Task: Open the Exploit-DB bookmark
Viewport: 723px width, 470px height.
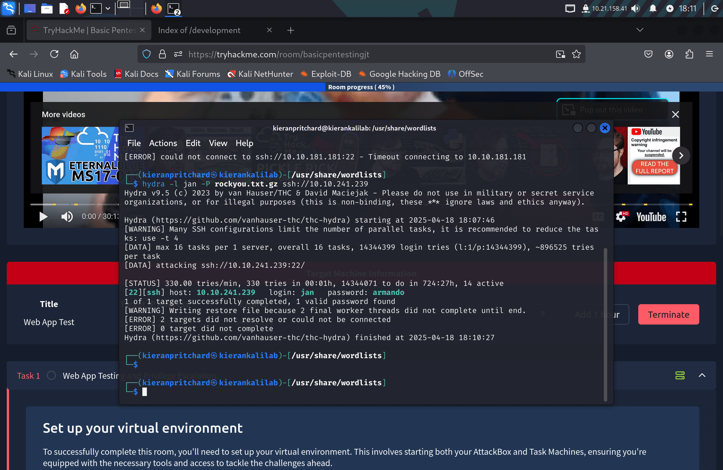Action: (x=326, y=74)
